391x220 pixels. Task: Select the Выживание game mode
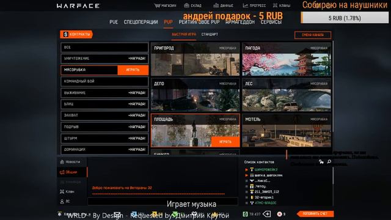tap(104, 93)
